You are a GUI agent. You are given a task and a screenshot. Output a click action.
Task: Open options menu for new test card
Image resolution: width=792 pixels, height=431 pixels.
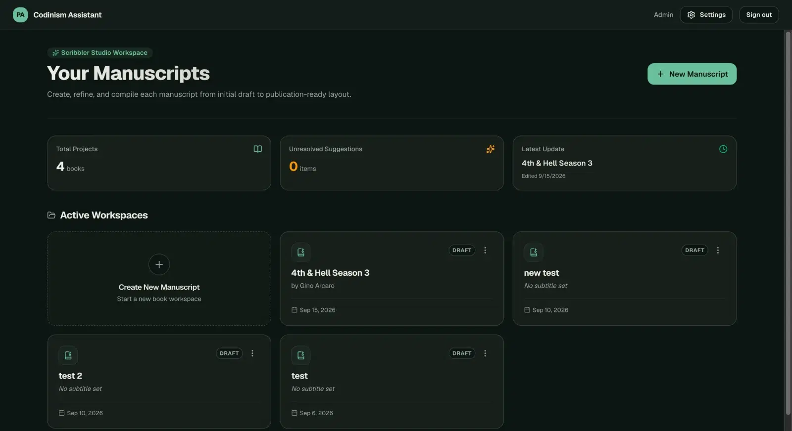click(718, 250)
